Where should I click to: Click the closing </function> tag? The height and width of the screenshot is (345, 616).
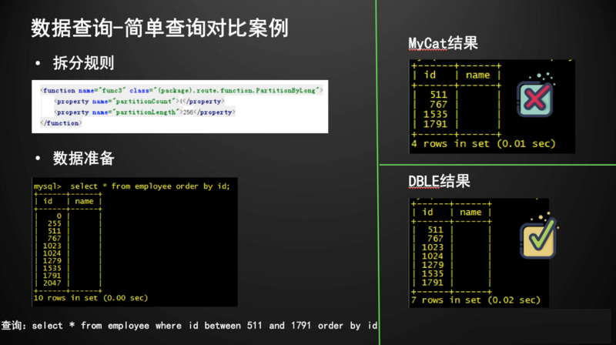coord(61,123)
